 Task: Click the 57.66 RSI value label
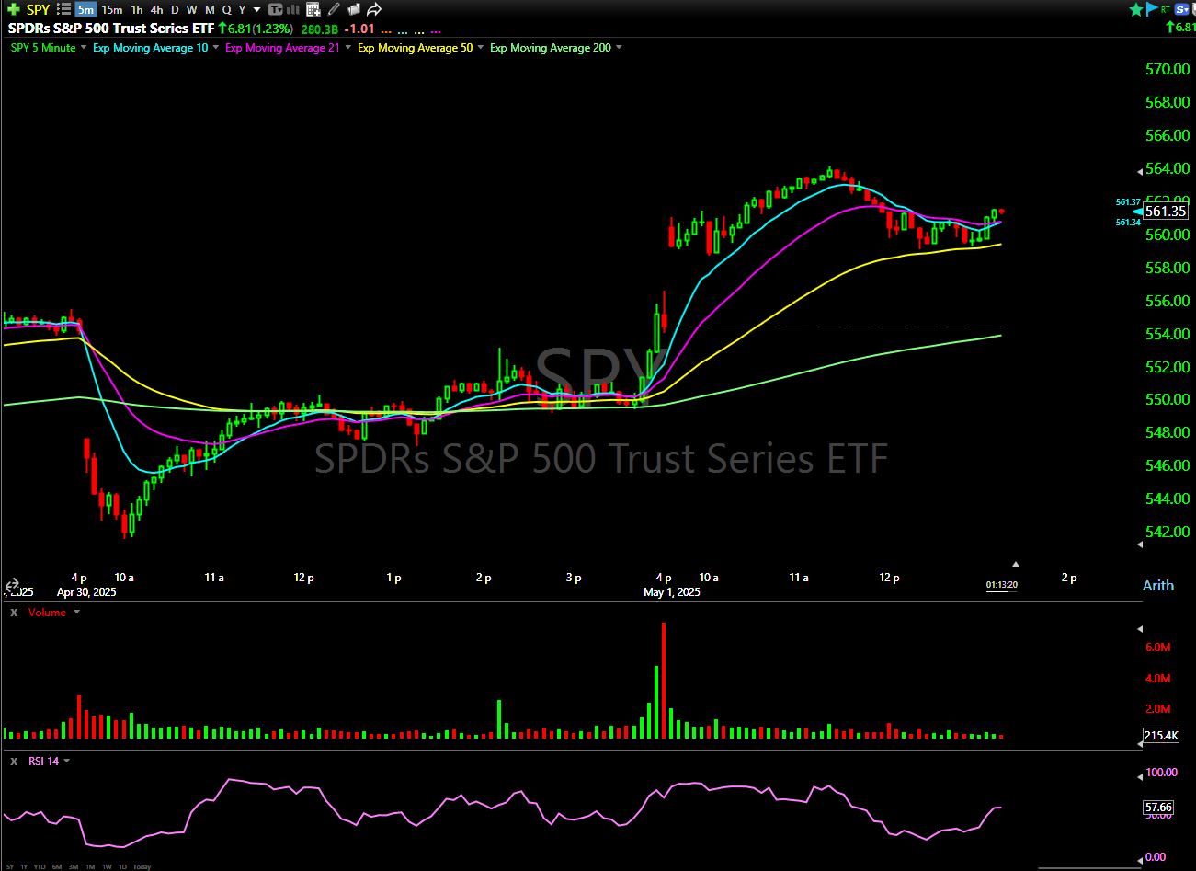pos(1158,808)
